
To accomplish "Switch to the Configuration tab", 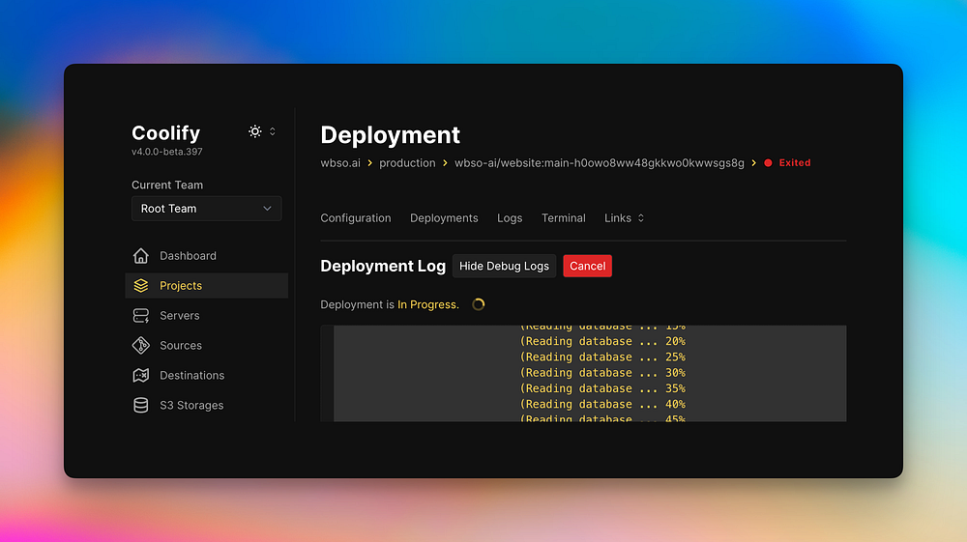I will (356, 218).
